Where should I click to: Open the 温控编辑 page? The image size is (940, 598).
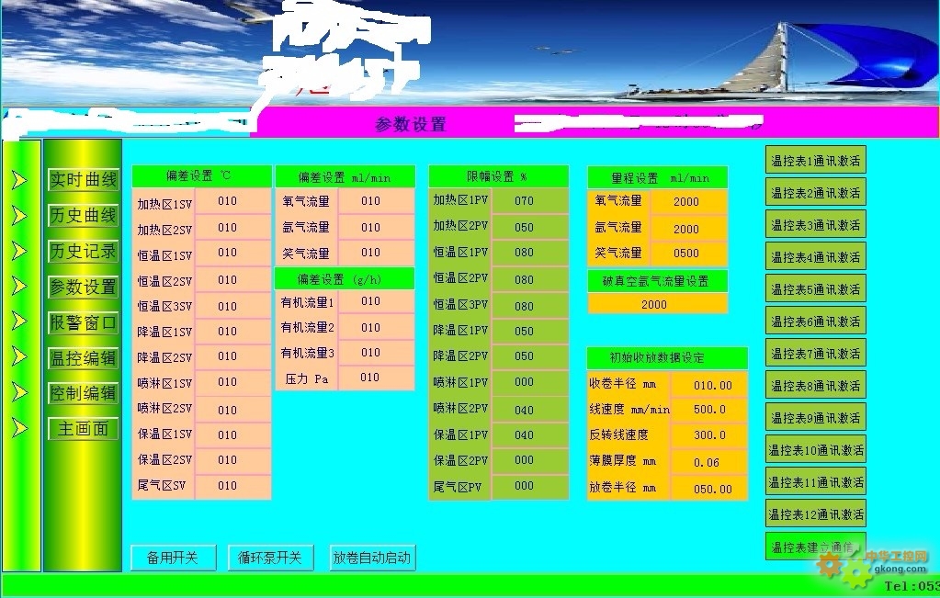[84, 357]
